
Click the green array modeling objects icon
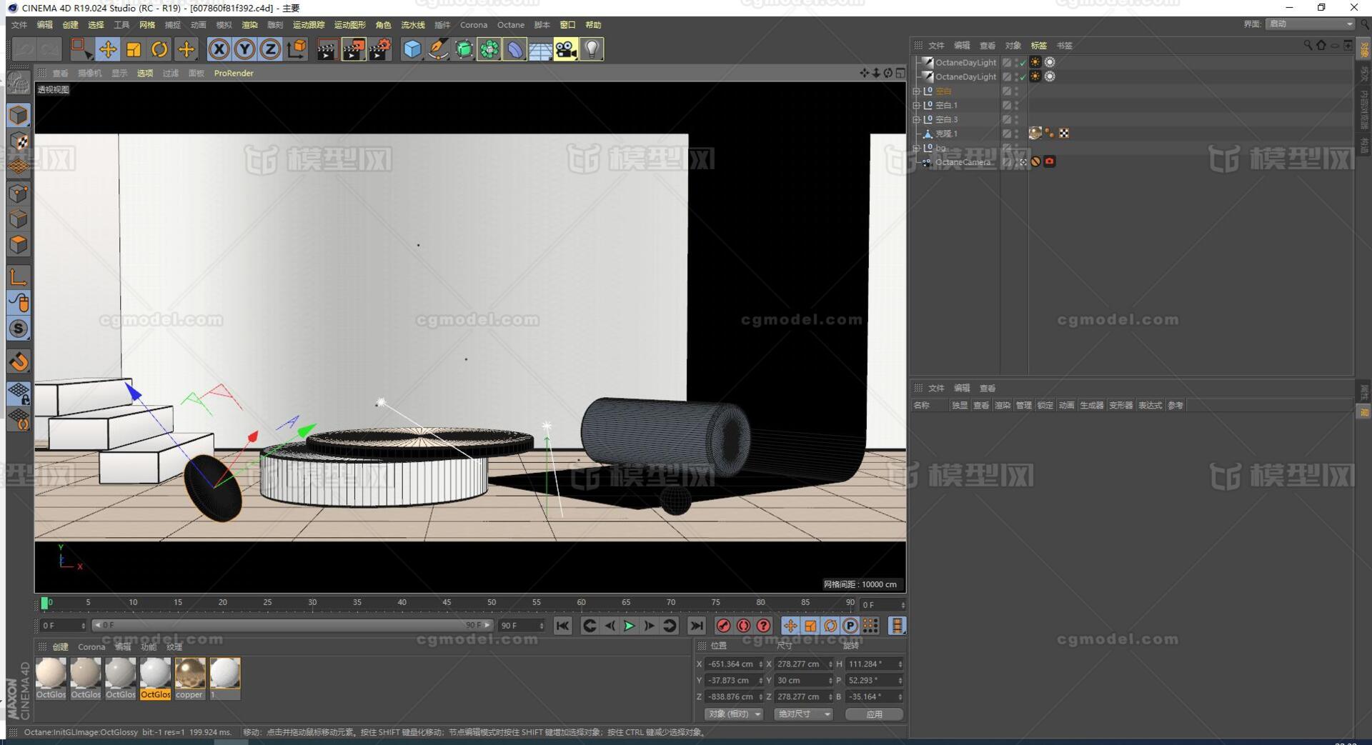pyautogui.click(x=489, y=49)
